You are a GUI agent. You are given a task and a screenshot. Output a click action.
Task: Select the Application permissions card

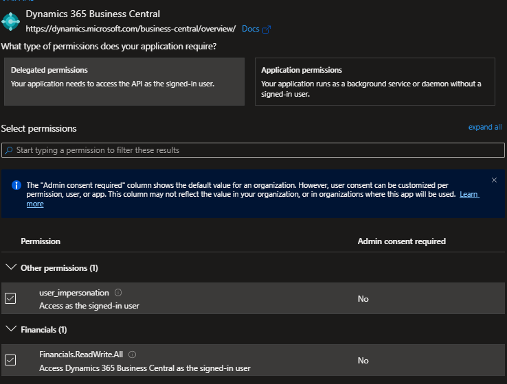coord(375,82)
